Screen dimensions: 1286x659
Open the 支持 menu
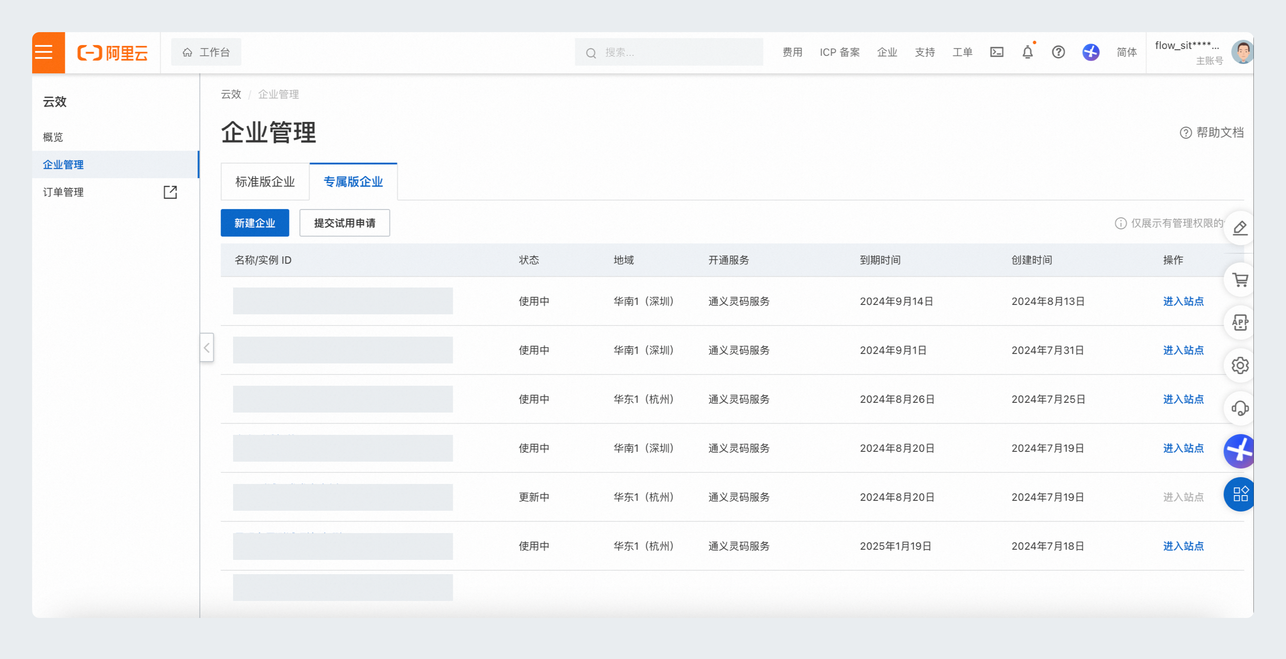tap(925, 52)
